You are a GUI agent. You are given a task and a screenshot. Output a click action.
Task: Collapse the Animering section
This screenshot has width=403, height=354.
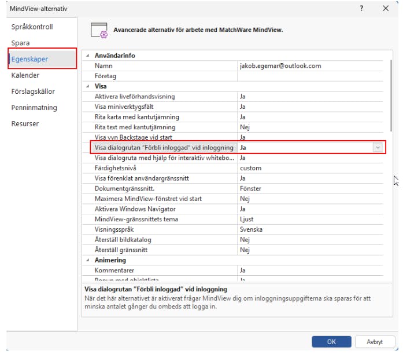pyautogui.click(x=88, y=260)
